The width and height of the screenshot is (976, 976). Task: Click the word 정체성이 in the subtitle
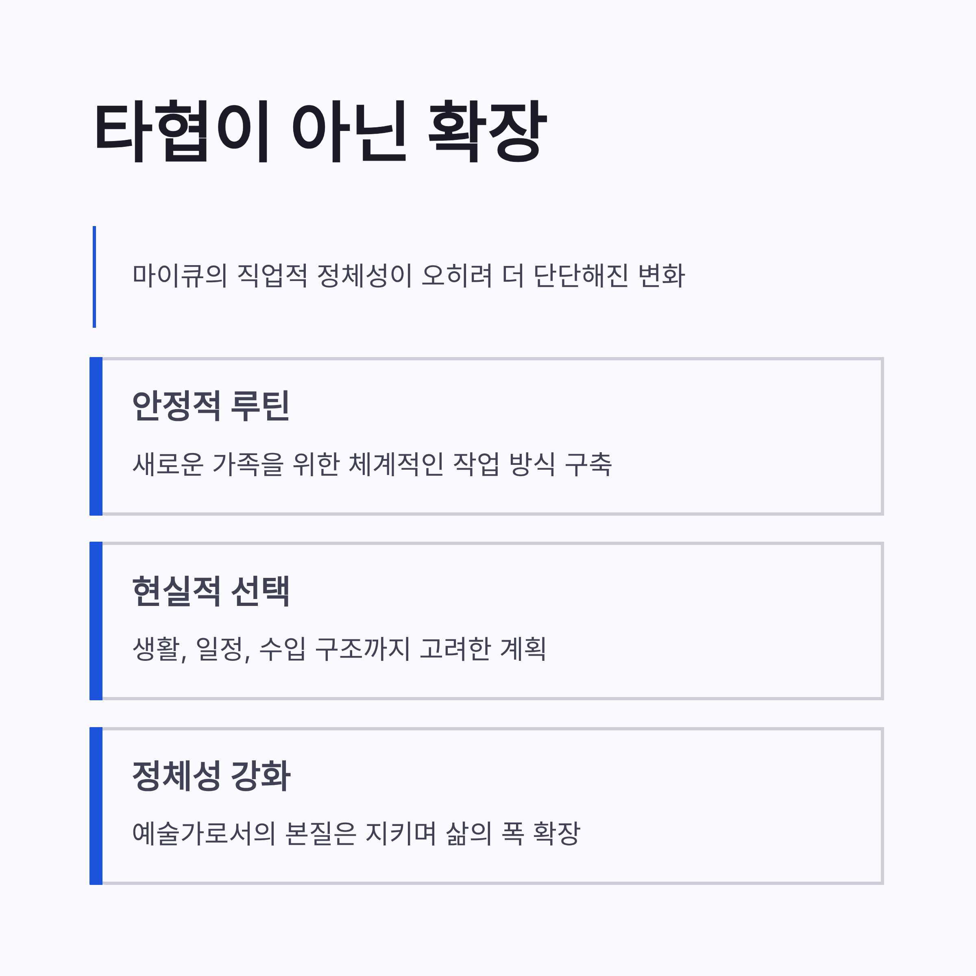click(365, 276)
